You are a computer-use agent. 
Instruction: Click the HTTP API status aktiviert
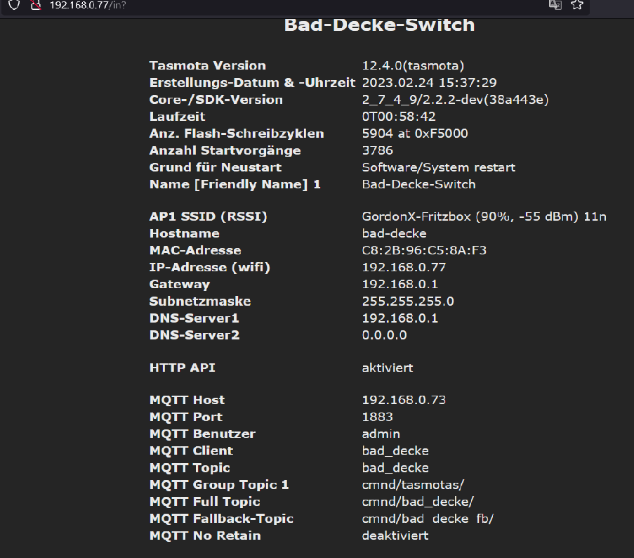click(387, 368)
